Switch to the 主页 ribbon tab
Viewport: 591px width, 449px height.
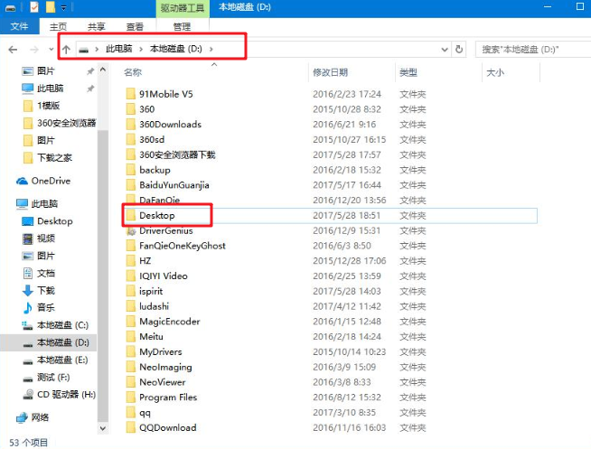[58, 27]
